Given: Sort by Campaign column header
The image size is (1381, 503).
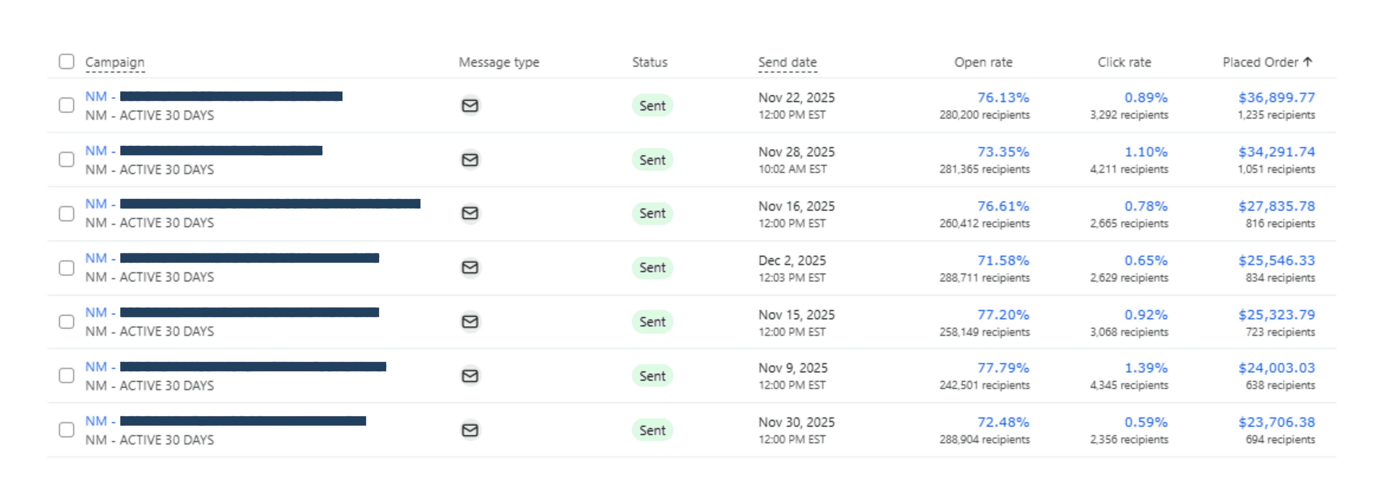Looking at the screenshot, I should tap(115, 63).
